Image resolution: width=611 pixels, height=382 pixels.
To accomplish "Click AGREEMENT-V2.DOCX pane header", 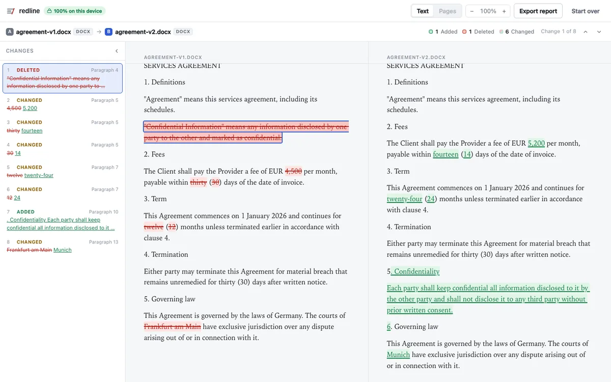I will 416,58.
